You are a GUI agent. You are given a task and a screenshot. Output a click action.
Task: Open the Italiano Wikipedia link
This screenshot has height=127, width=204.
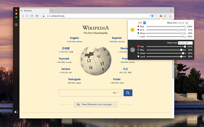[66, 69]
